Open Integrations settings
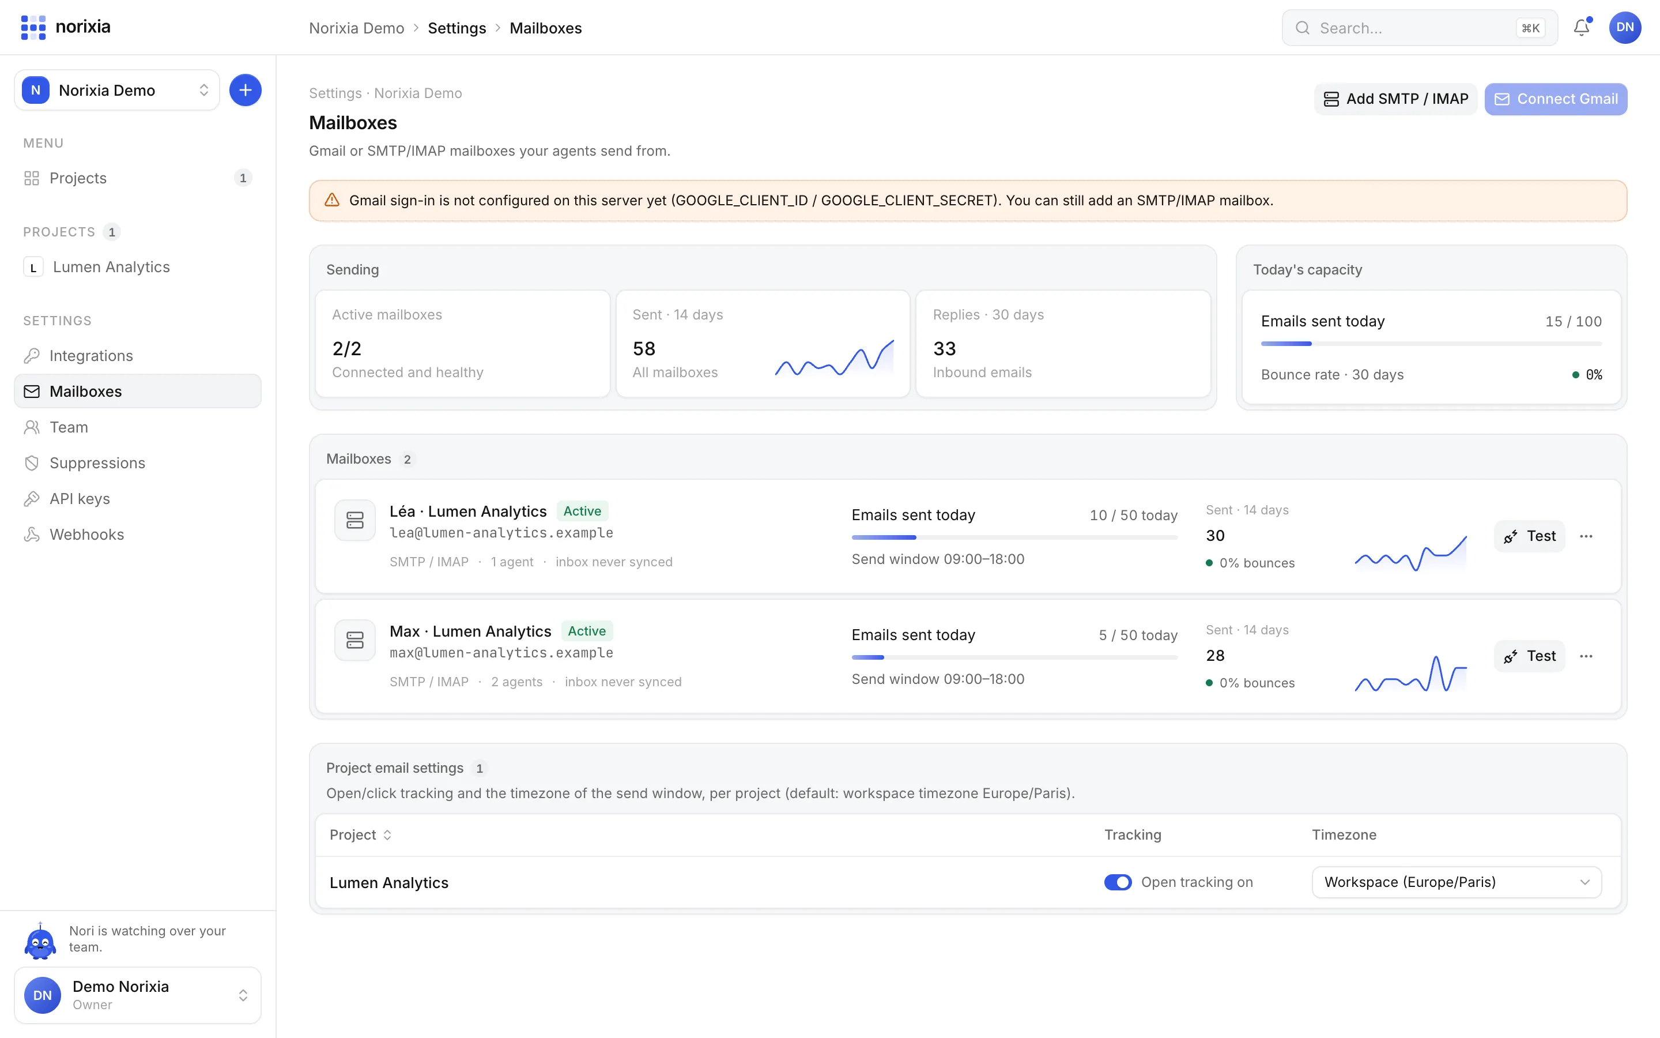 (137, 356)
